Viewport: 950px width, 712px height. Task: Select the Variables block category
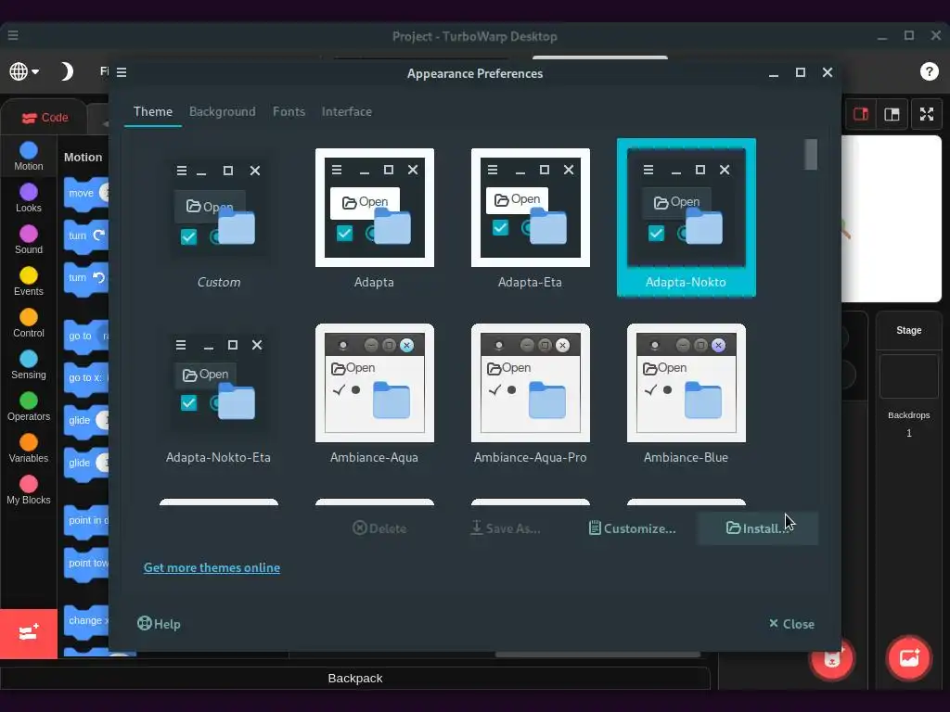[x=29, y=449]
